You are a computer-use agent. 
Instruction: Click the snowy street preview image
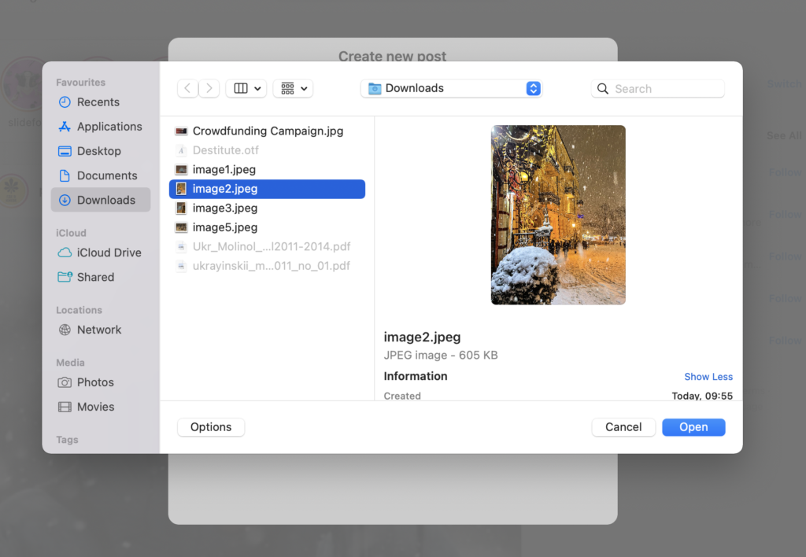coord(558,215)
